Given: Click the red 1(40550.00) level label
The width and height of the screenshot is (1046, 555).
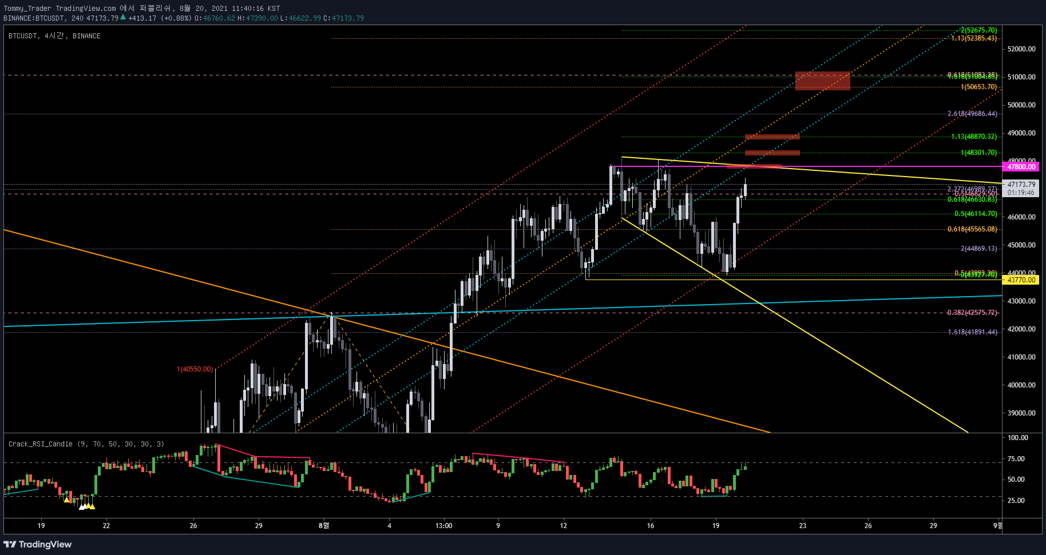Looking at the screenshot, I should (195, 369).
